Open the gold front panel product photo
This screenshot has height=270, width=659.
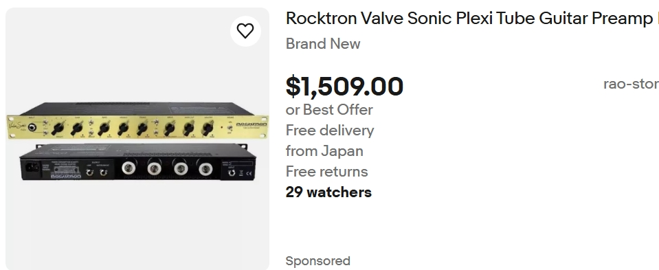[137, 121]
